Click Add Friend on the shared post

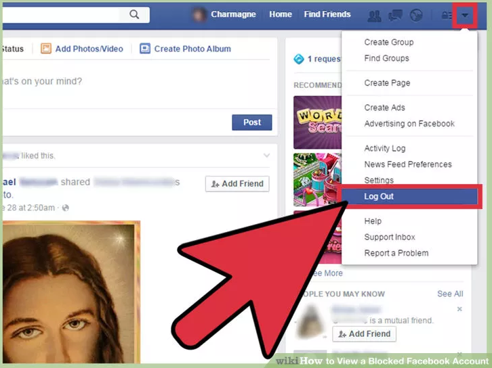tap(237, 184)
